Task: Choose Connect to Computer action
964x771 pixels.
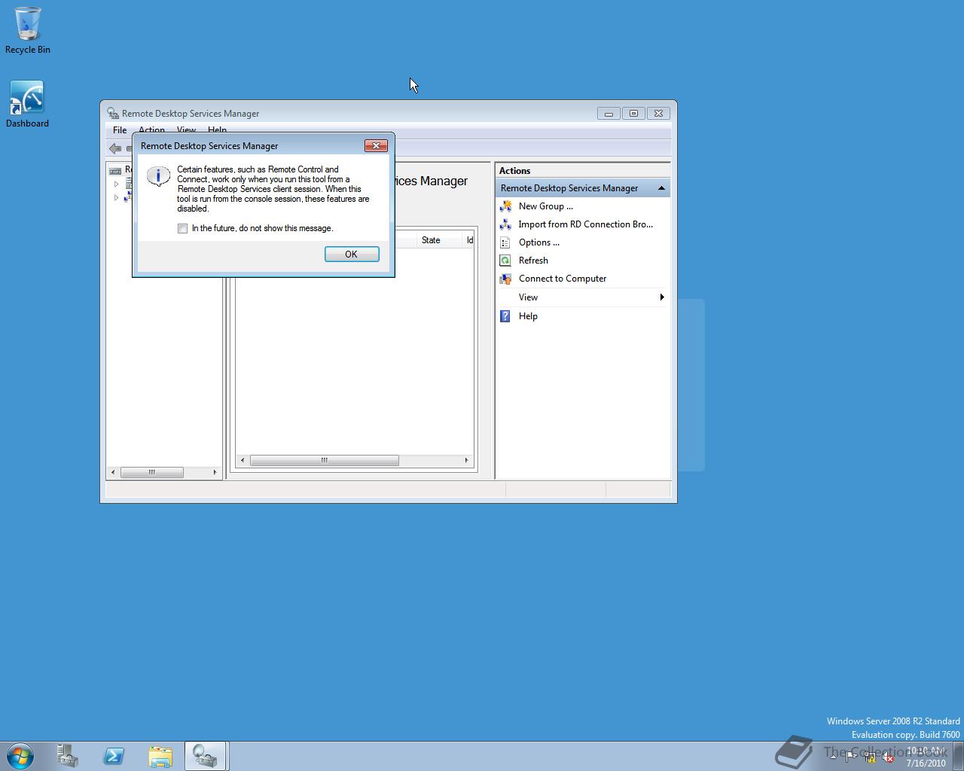Action: [x=562, y=279]
